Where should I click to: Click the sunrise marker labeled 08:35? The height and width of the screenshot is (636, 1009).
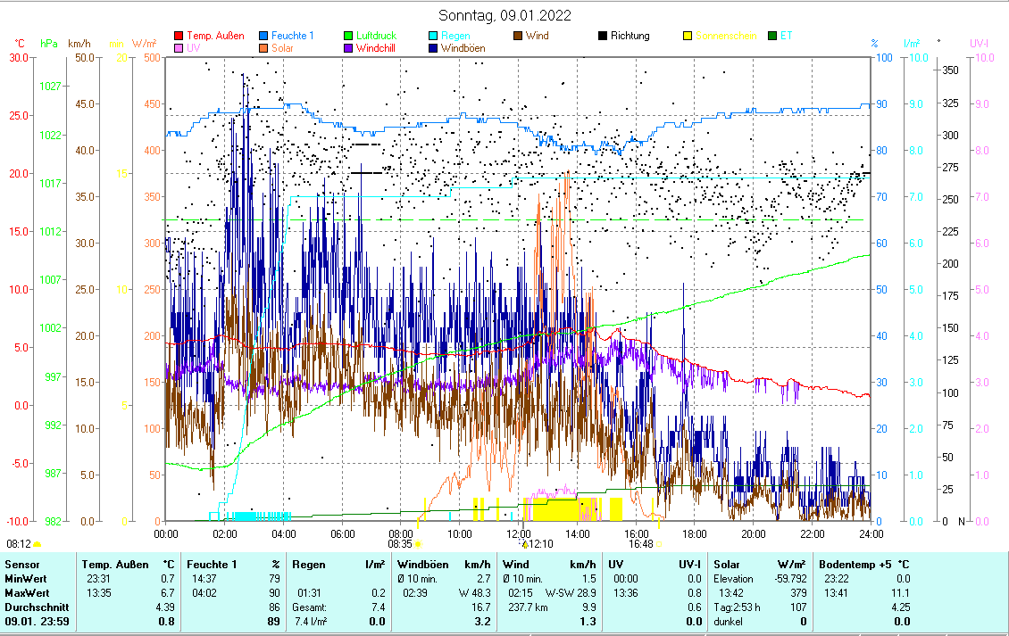pos(400,543)
